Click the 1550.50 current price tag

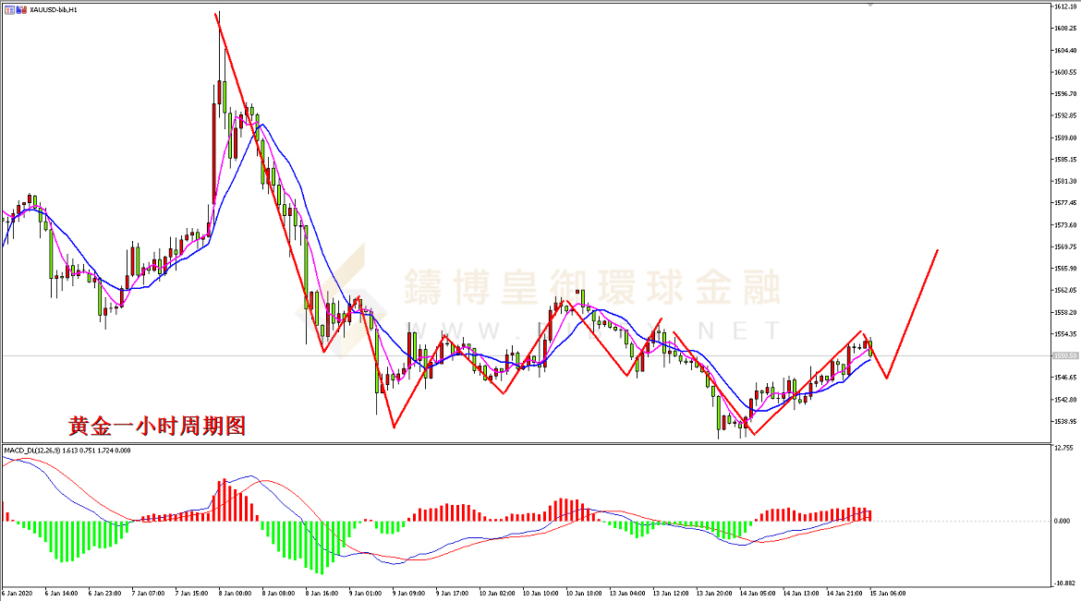point(1064,356)
